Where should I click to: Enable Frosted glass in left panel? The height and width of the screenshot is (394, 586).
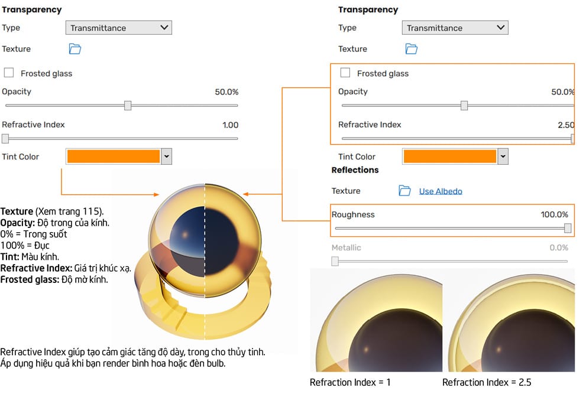(x=9, y=73)
